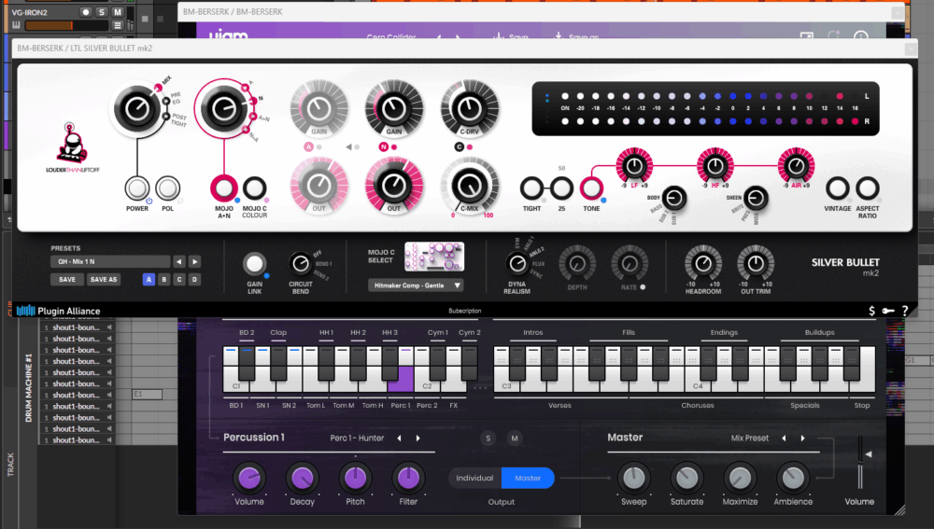Image resolution: width=934 pixels, height=529 pixels.
Task: Click the MIX knob
Action: coord(137,109)
